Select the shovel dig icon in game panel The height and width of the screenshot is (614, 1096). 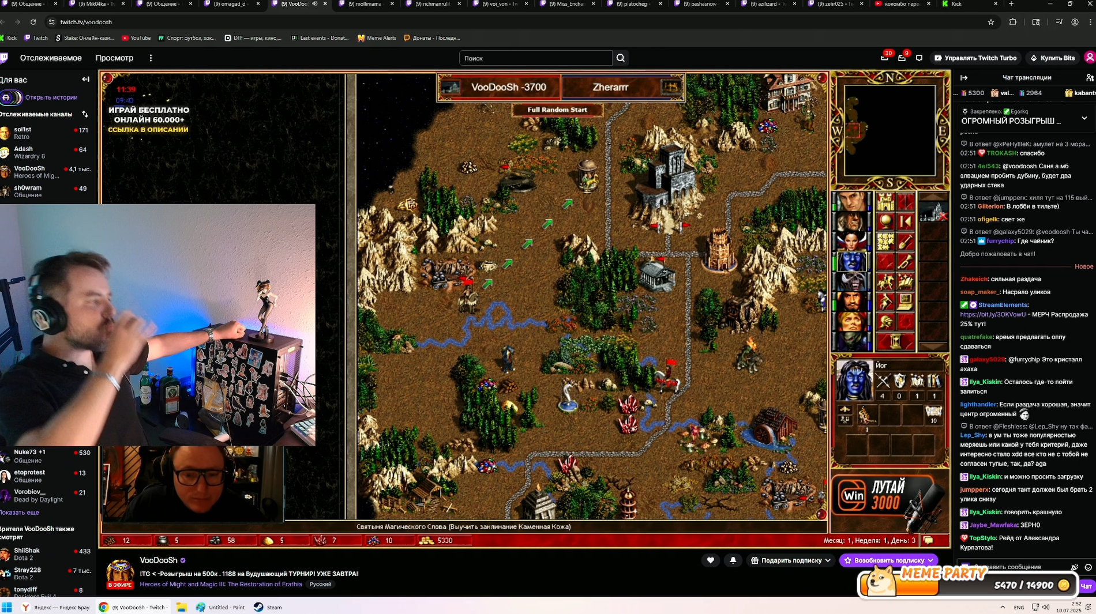click(906, 242)
